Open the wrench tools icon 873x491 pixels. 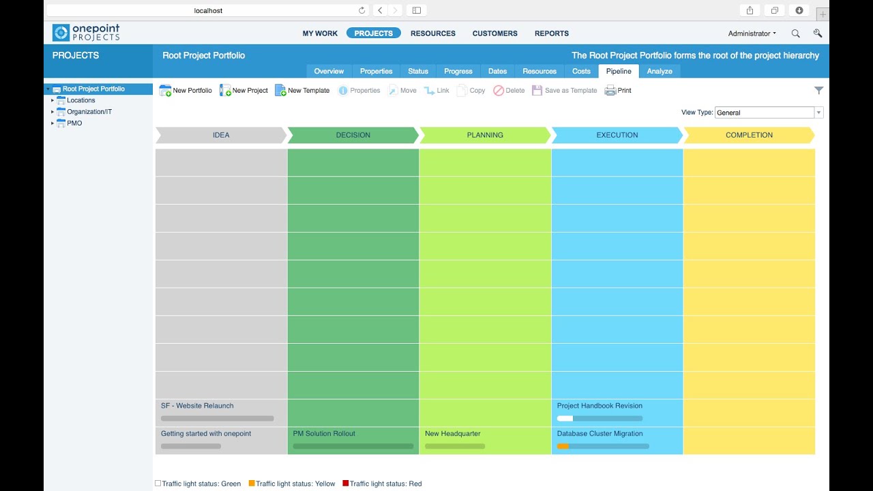[x=818, y=33]
